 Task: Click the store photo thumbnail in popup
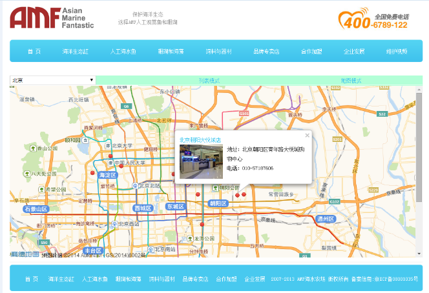click(200, 161)
